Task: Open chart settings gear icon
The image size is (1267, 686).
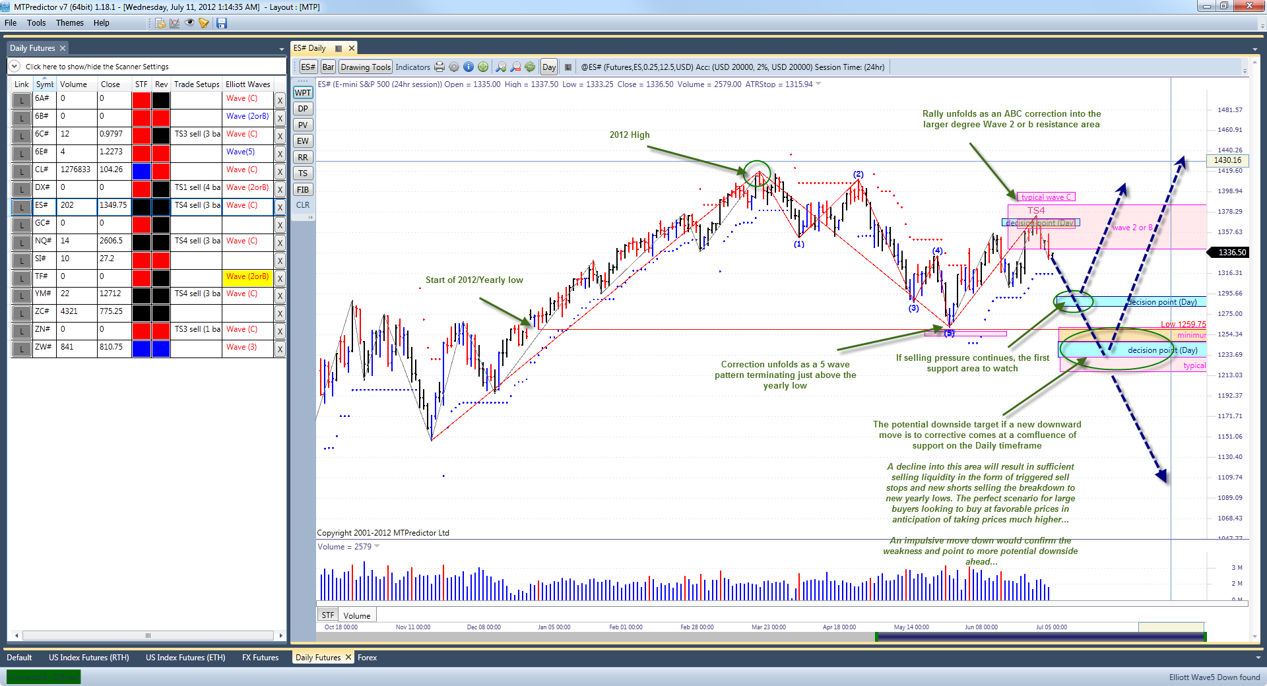Action: coord(454,67)
